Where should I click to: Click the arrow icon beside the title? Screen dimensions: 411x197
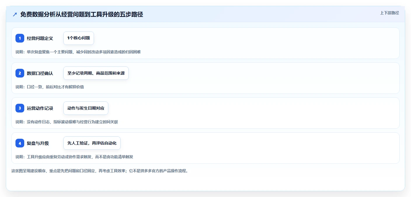15,15
